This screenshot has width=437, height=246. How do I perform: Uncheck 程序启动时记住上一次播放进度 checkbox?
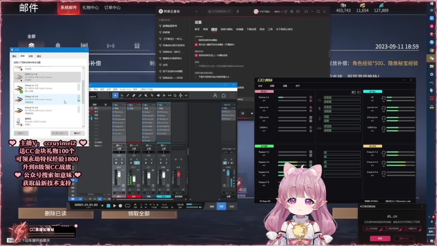point(196,55)
